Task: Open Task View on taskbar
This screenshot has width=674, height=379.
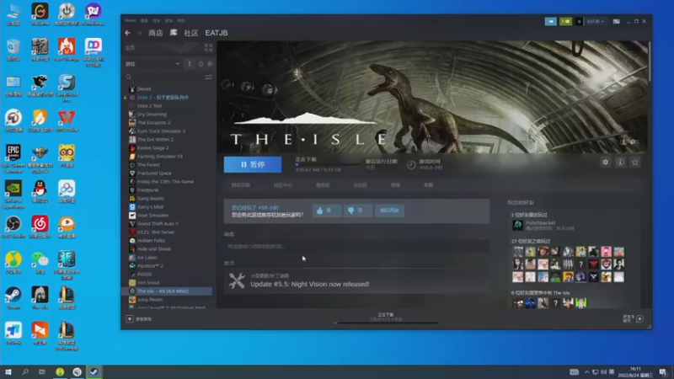Action: [41, 372]
